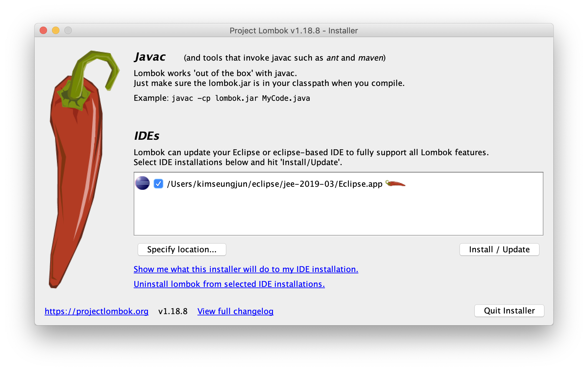Click the IDEs heading
This screenshot has height=371, width=588.
click(x=147, y=136)
